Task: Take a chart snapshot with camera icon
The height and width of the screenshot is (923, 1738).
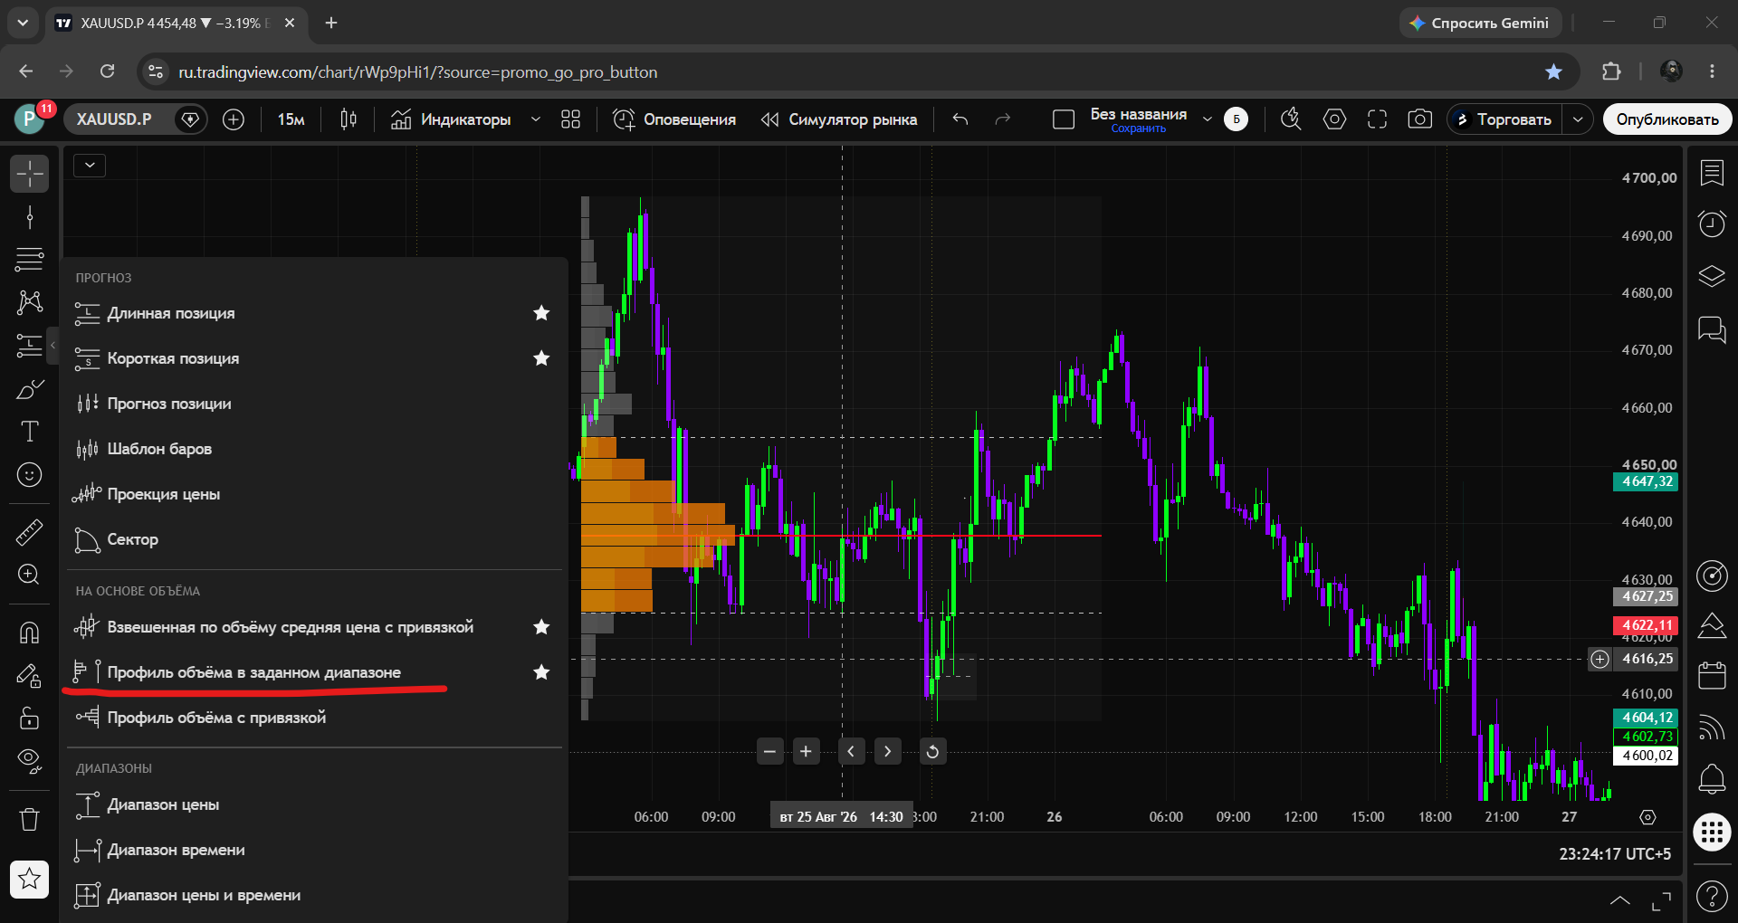Action: click(1420, 119)
